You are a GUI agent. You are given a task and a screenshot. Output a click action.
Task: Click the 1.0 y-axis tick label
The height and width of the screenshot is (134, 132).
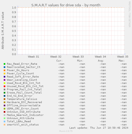14,7
